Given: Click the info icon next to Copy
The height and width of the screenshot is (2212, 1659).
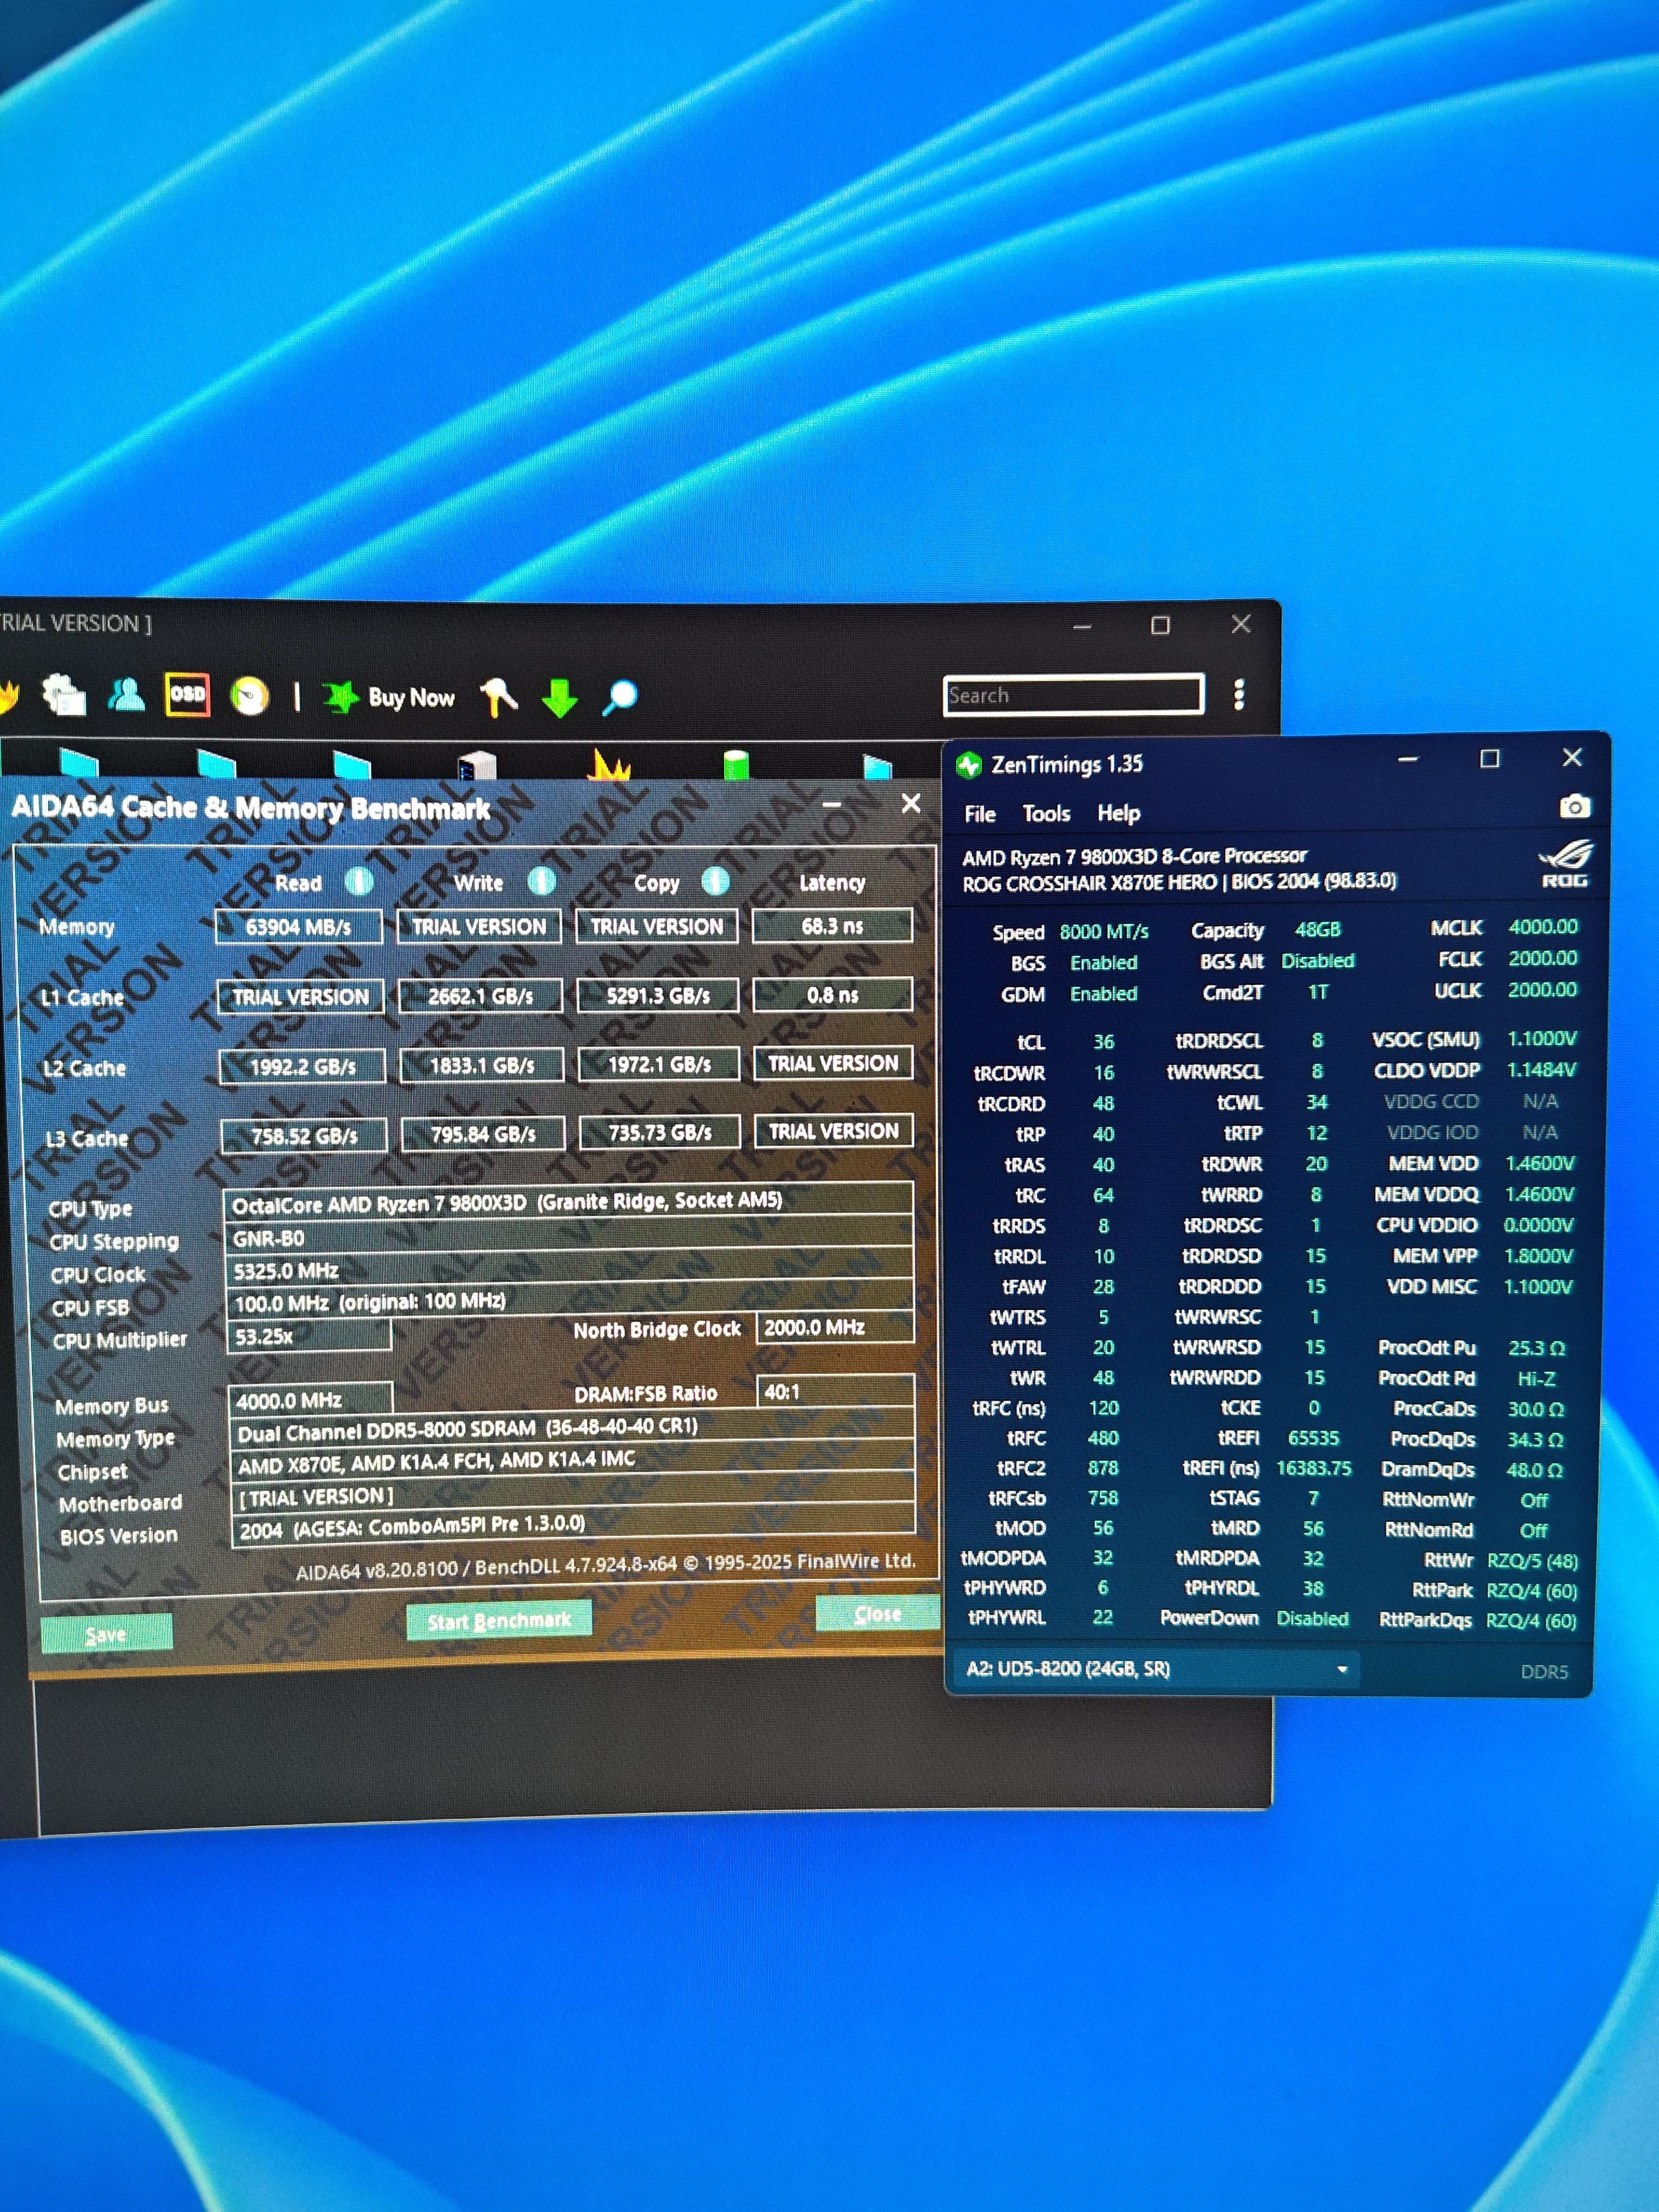Looking at the screenshot, I should [x=715, y=881].
